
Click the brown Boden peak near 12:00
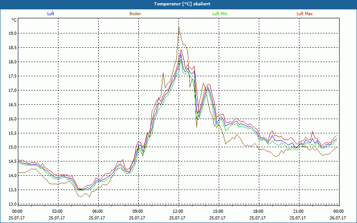pos(179,27)
